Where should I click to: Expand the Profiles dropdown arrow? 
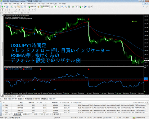(x=9, y=7)
